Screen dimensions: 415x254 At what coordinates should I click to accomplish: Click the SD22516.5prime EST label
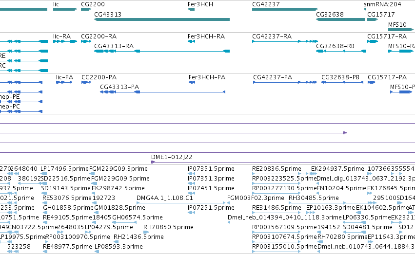coord(65,178)
